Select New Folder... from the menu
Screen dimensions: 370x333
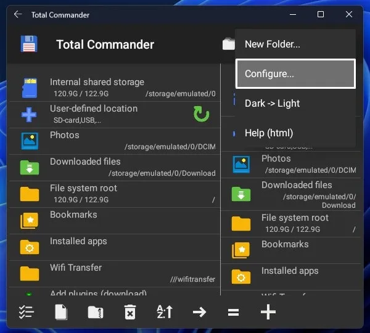pyautogui.click(x=295, y=44)
